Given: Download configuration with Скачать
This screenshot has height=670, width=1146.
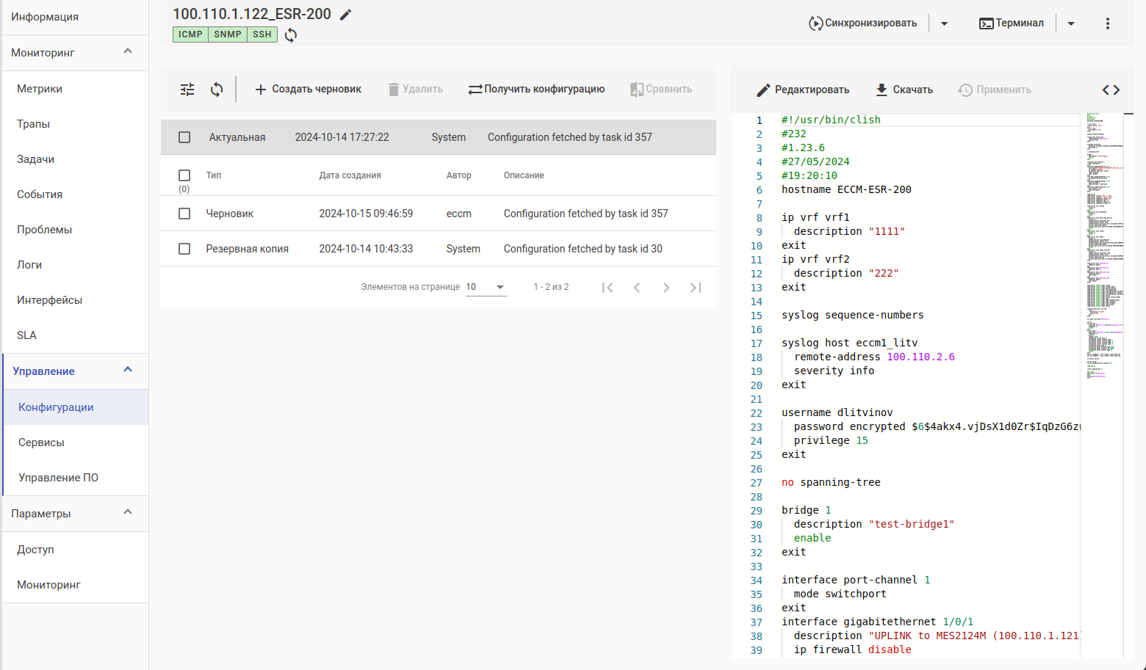Looking at the screenshot, I should pos(904,90).
